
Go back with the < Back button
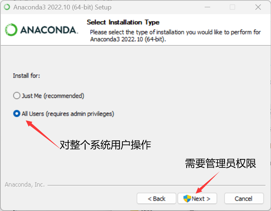click(157, 199)
